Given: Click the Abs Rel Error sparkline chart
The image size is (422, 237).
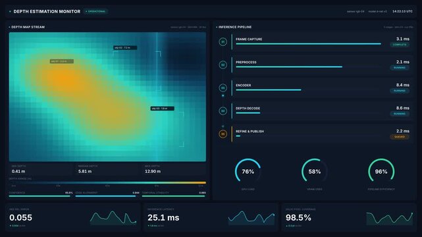Looking at the screenshot, I should (x=113, y=218).
